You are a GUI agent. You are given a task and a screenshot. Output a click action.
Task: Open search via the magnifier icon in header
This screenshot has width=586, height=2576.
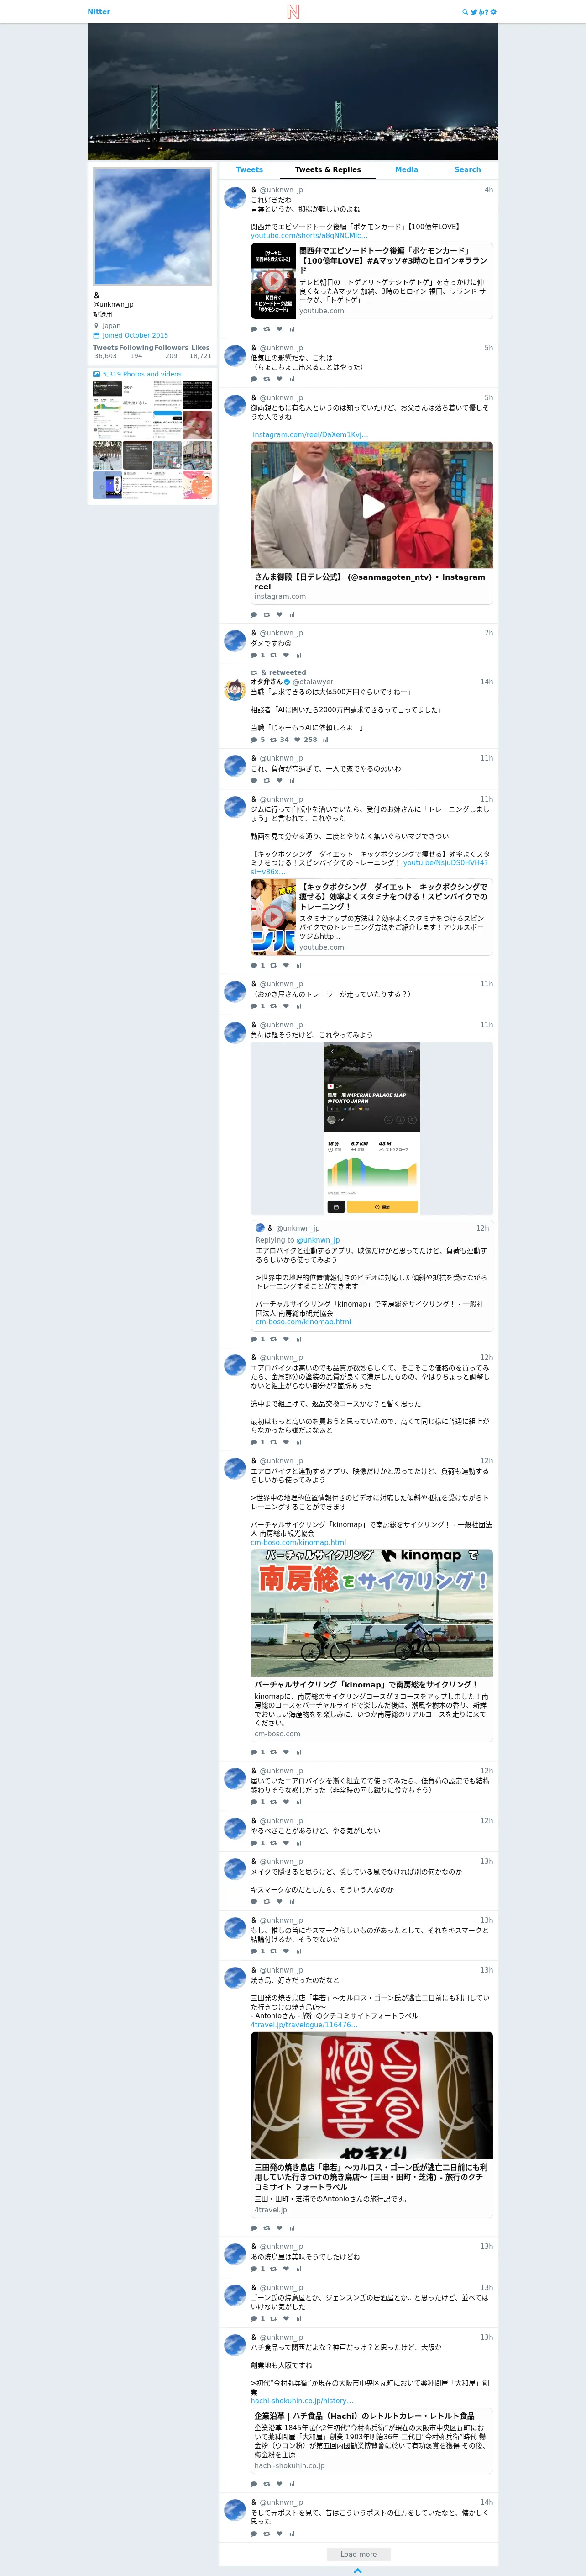click(464, 12)
